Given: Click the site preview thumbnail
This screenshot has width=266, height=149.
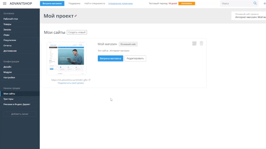Looking at the screenshot, I should click(66, 58).
